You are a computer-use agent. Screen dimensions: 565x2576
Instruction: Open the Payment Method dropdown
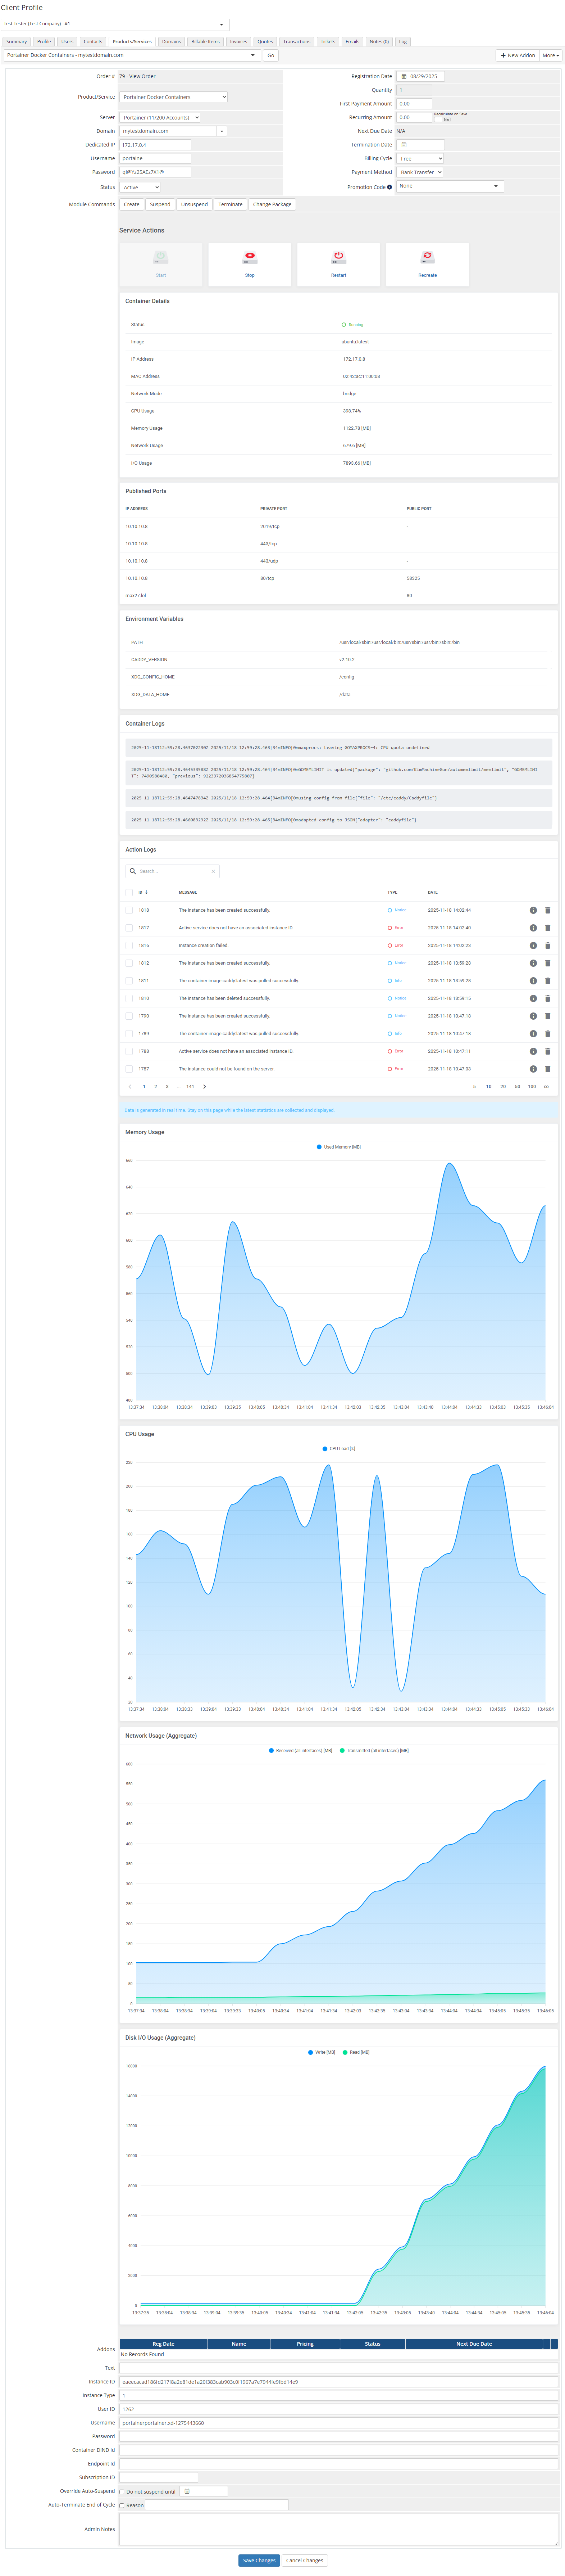point(420,172)
